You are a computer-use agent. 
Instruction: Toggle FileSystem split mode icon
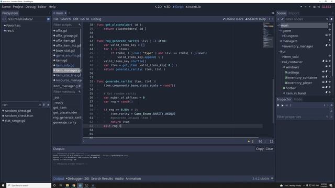click(48, 19)
